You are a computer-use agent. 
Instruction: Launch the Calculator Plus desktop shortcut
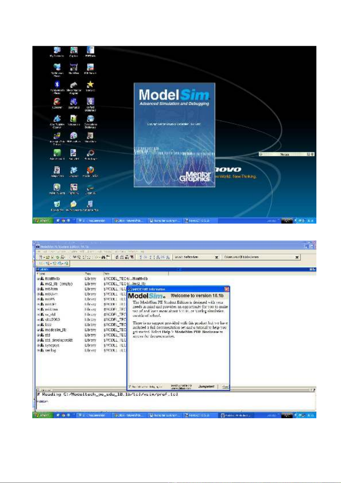pos(90,206)
